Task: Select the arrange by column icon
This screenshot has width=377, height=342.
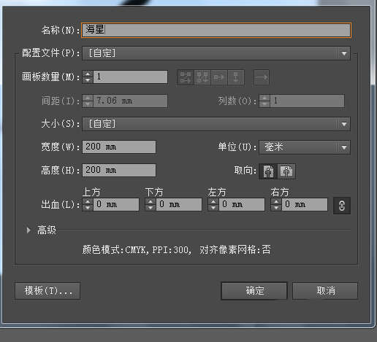Action: pyautogui.click(x=236, y=77)
